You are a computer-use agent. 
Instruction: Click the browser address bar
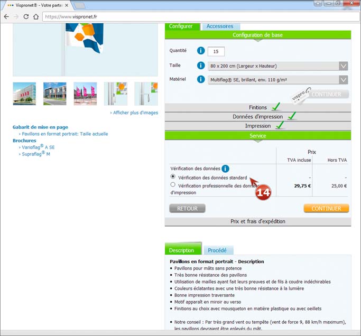coord(200,17)
